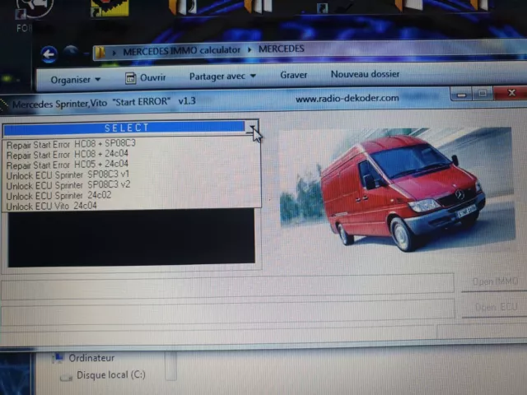This screenshot has width=527, height=395.
Task: Click MERCEDES breadcrumb in address bar
Action: click(x=282, y=49)
